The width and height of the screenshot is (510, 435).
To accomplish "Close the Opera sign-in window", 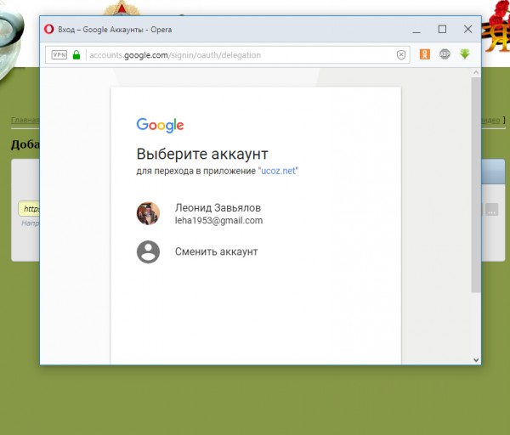I will [x=467, y=29].
